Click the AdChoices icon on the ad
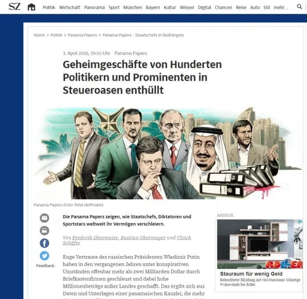This screenshot has height=299, width=307. point(300,222)
